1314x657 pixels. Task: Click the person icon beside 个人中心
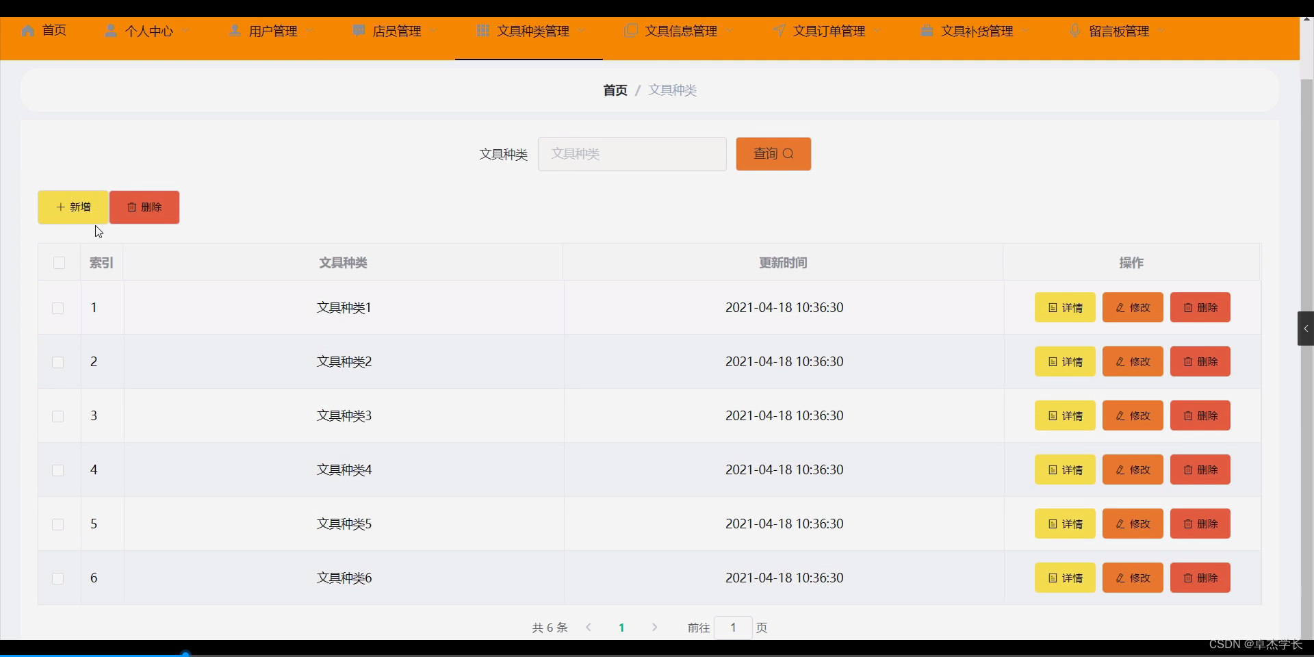click(110, 31)
